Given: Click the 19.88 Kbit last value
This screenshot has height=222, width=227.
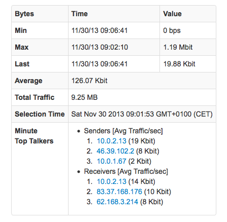Looking at the screenshot, I should point(179,64).
